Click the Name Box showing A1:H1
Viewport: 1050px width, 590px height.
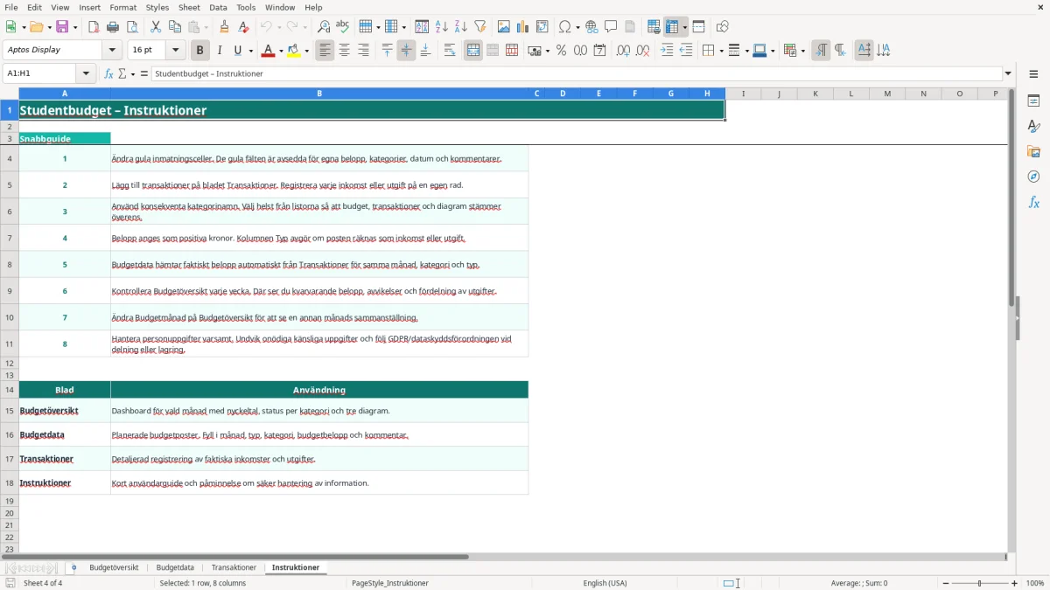pyautogui.click(x=41, y=74)
